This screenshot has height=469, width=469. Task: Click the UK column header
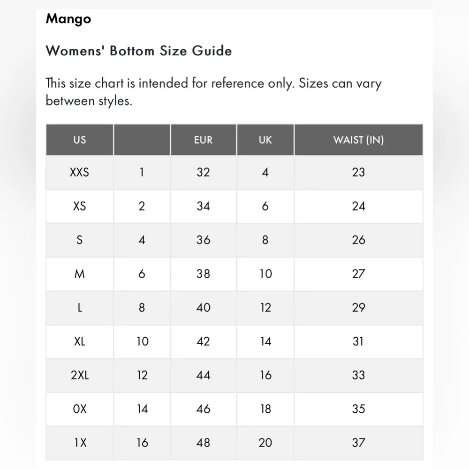coord(265,140)
